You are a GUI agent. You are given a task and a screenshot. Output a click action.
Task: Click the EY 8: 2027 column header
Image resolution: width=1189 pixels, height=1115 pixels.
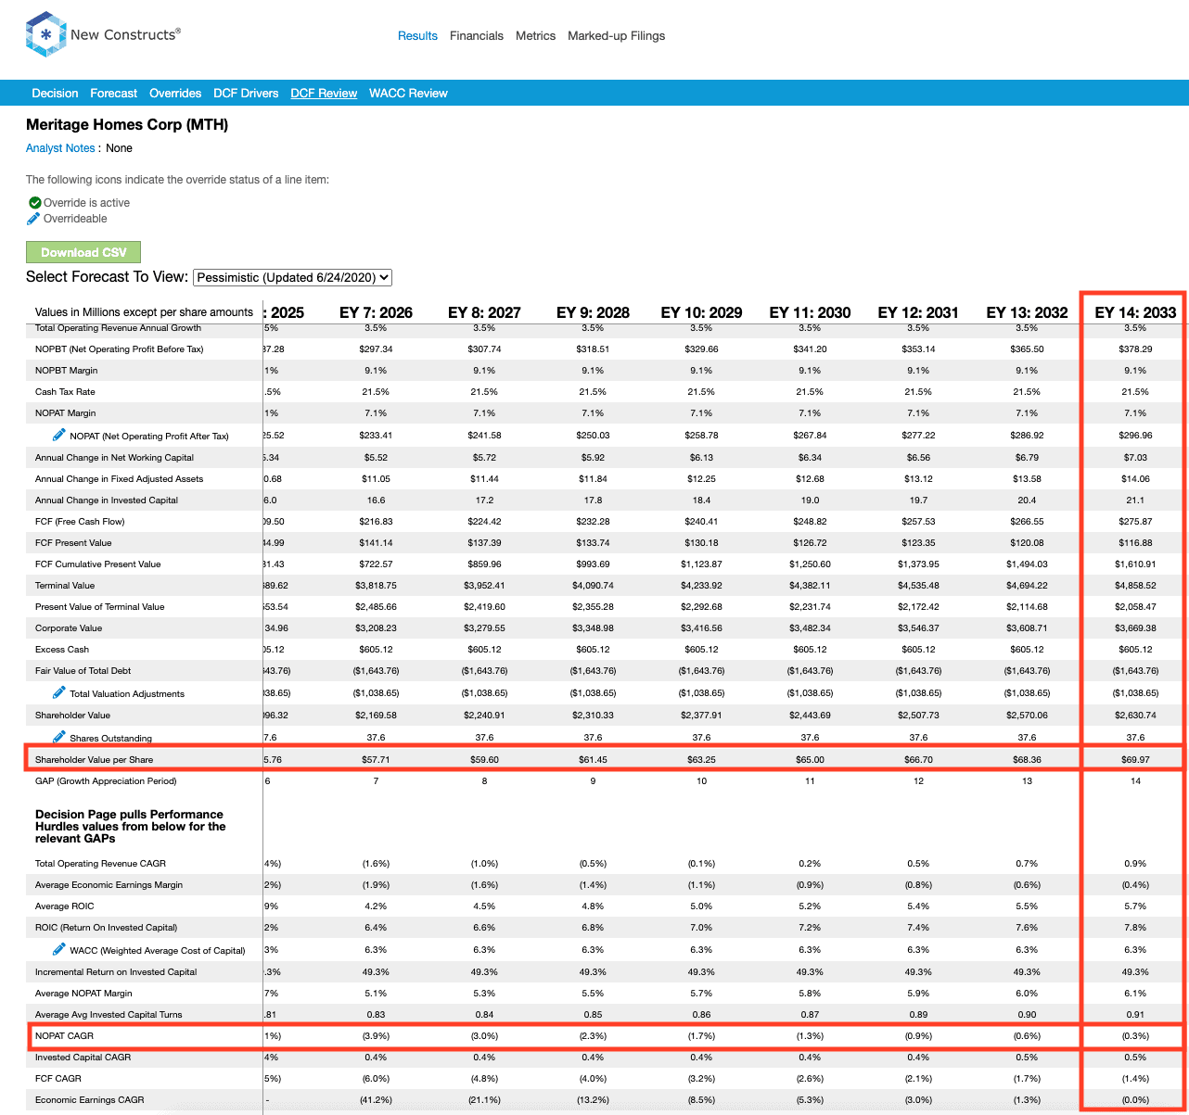pyautogui.click(x=484, y=312)
